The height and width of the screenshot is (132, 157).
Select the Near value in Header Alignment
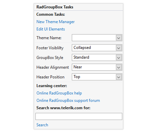coord(78,67)
